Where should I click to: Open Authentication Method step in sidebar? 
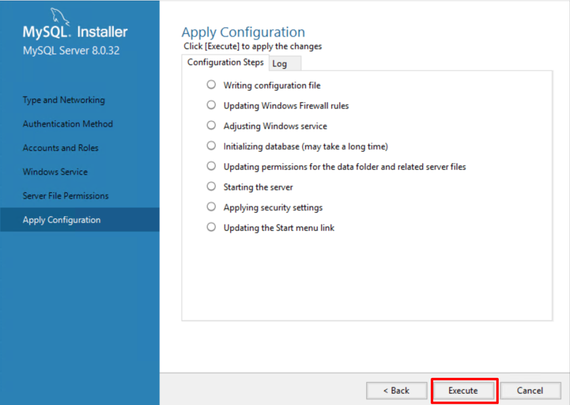pos(67,124)
